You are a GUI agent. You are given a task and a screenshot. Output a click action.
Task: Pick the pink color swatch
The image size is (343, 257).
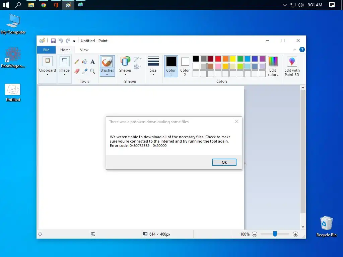[218, 66]
